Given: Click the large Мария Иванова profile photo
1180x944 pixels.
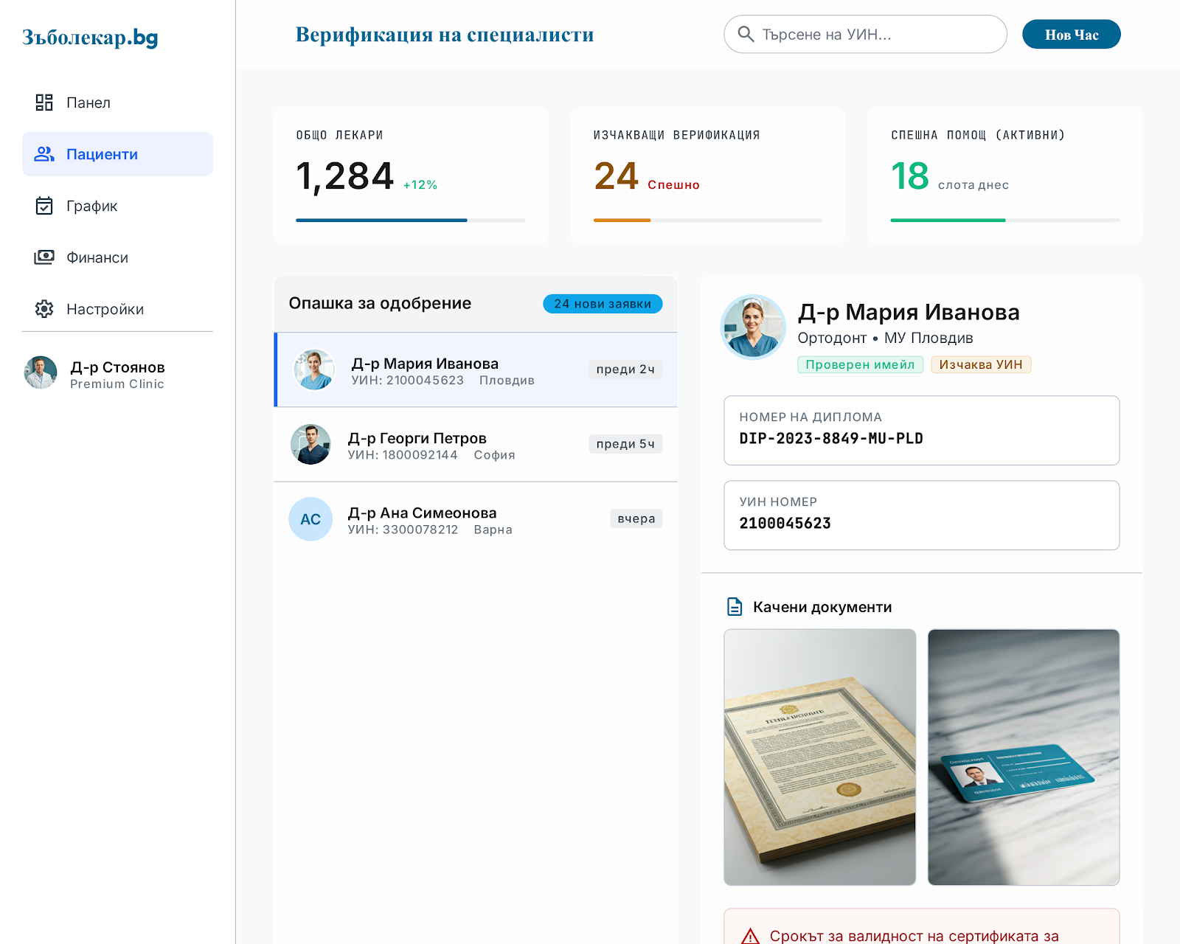Looking at the screenshot, I should [753, 327].
